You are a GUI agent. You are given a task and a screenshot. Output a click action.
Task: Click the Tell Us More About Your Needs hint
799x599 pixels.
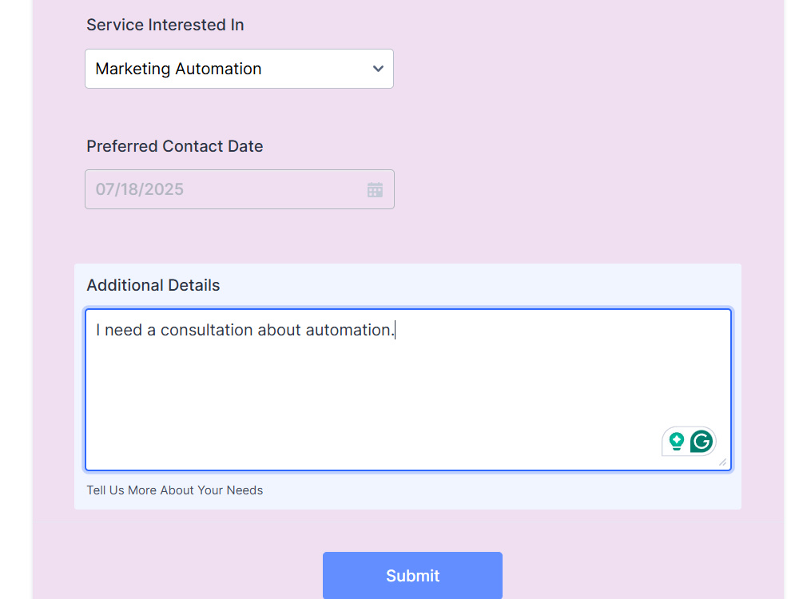175,490
